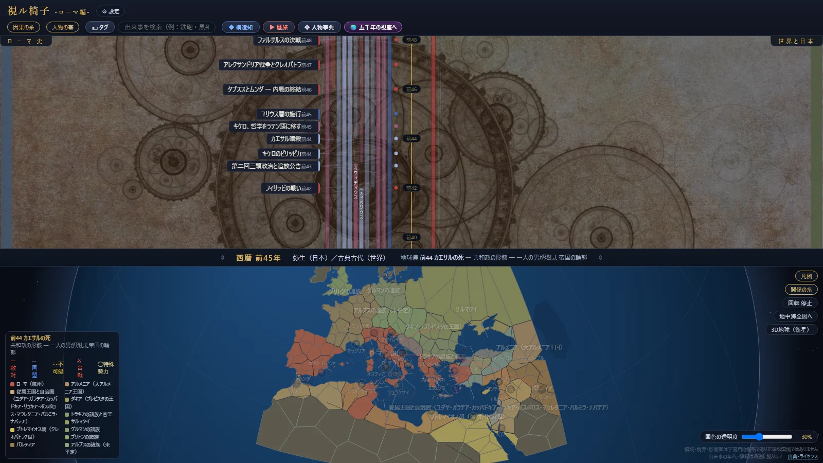The image size is (823, 463).
Task: Click the ゲルマンの諸族 legend swatch
Action: [x=67, y=430]
